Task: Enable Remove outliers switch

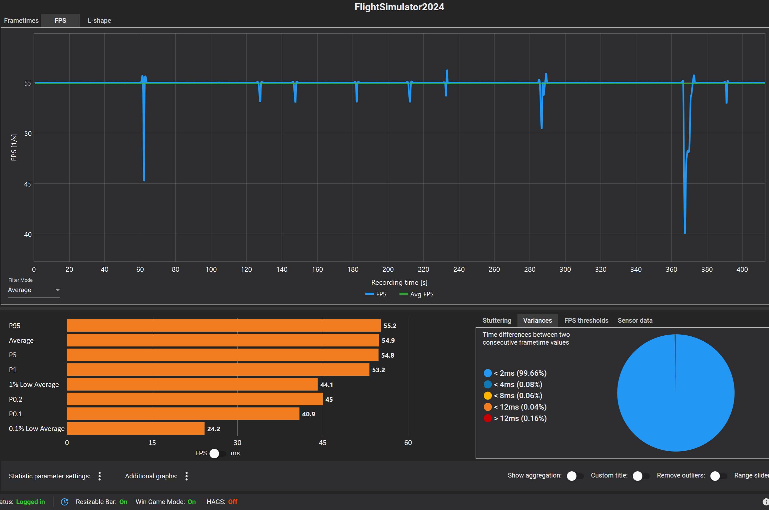Action: [x=719, y=476]
